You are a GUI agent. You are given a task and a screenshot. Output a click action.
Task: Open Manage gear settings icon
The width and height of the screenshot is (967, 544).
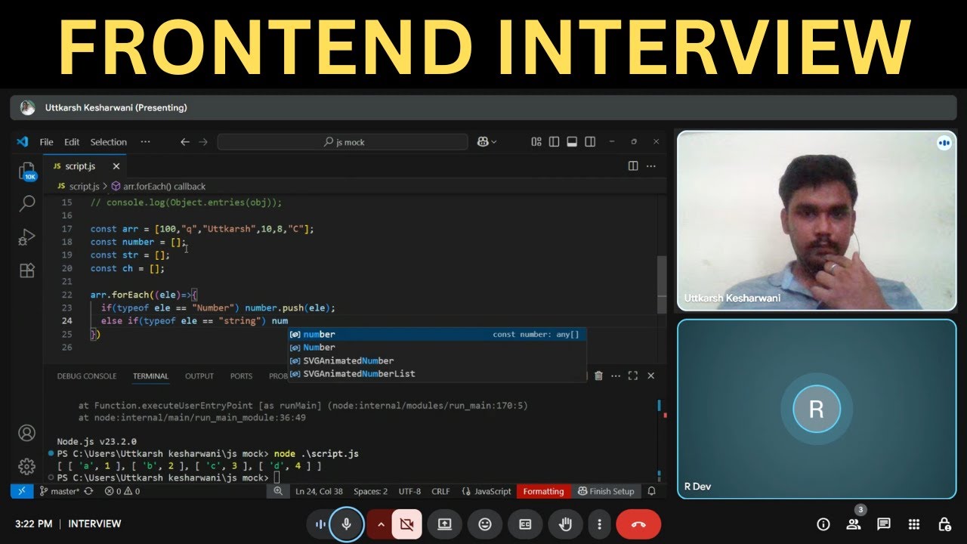point(27,466)
